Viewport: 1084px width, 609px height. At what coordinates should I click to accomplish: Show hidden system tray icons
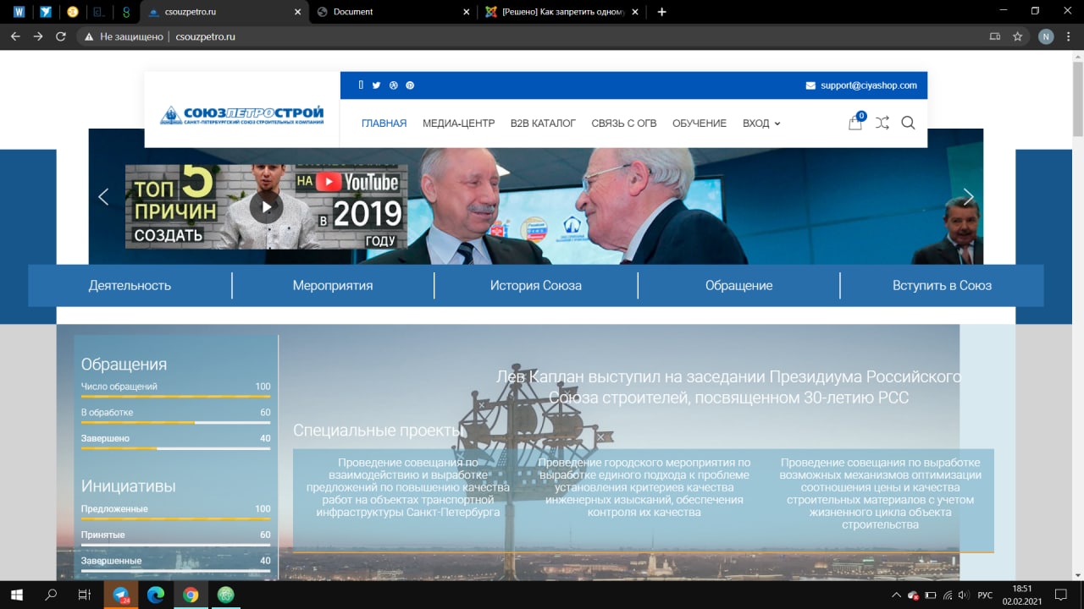click(895, 595)
